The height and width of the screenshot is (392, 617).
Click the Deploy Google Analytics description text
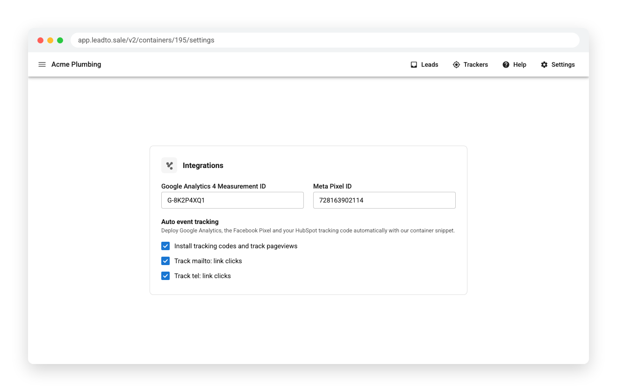tap(308, 231)
